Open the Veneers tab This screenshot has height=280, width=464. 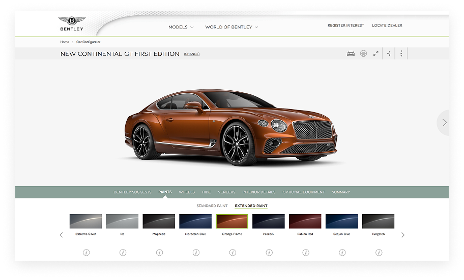point(227,192)
